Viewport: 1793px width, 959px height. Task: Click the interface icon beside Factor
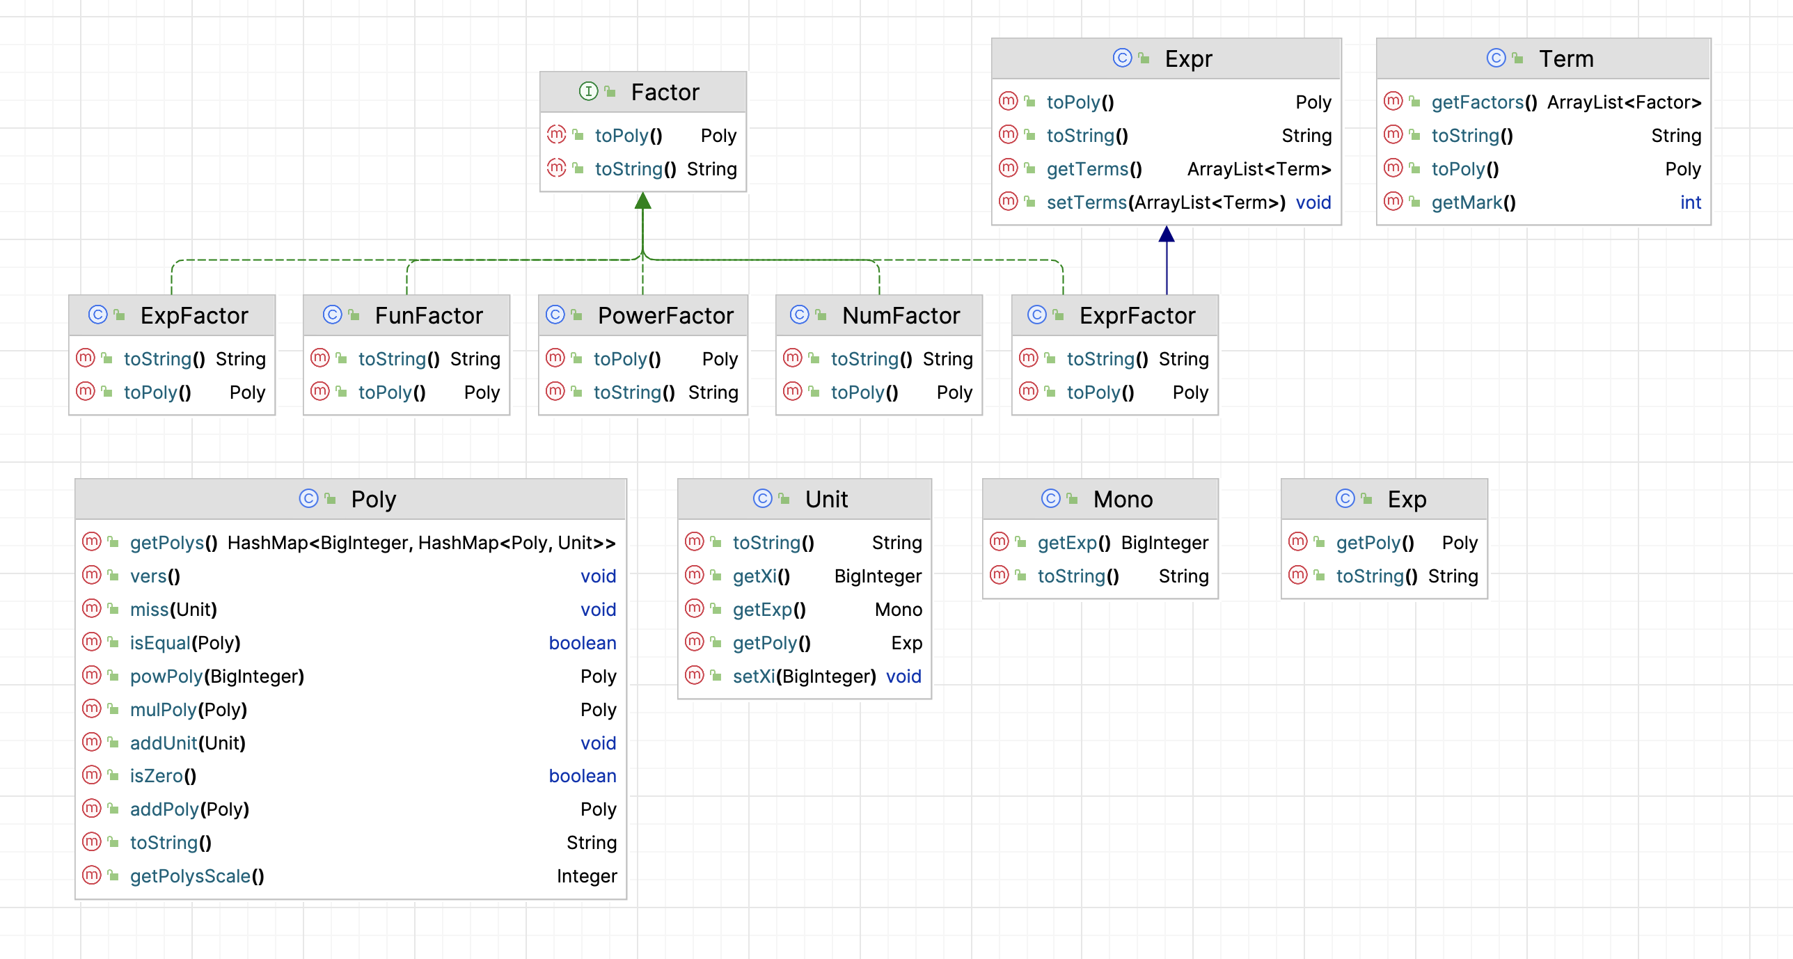point(588,91)
